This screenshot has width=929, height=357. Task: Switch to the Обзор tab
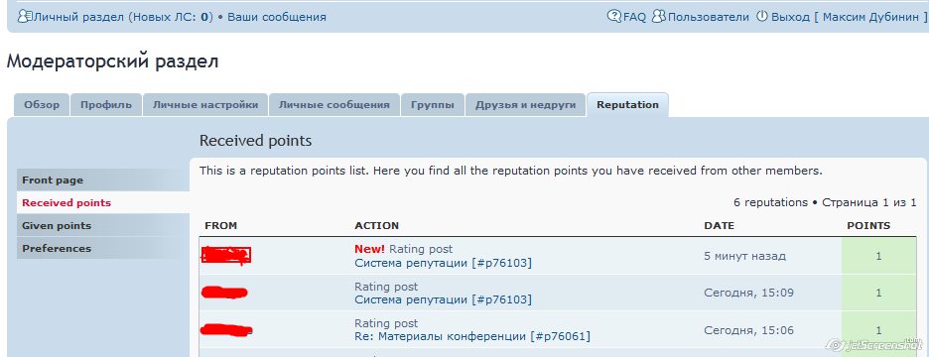[x=42, y=105]
